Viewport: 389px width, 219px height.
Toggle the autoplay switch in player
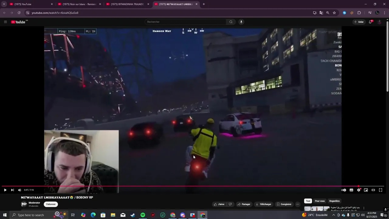coord(344,190)
